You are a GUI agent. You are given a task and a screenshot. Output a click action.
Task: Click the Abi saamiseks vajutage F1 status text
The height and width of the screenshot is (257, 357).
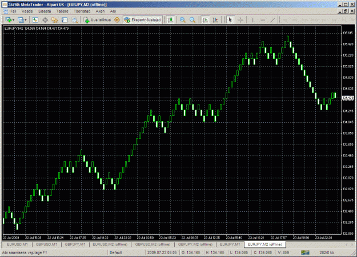(x=25, y=252)
